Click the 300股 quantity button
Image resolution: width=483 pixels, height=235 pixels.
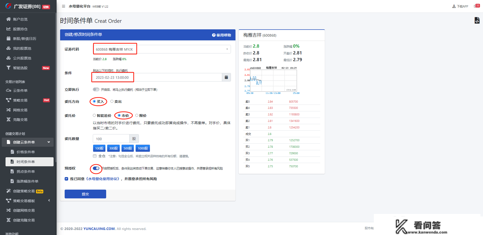[x=113, y=148]
